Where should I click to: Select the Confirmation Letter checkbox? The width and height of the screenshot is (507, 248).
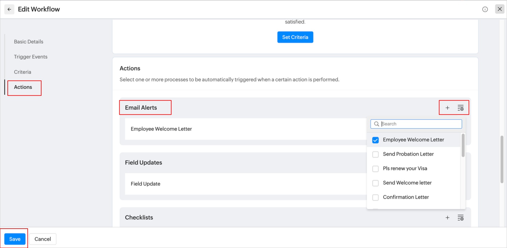pyautogui.click(x=376, y=197)
